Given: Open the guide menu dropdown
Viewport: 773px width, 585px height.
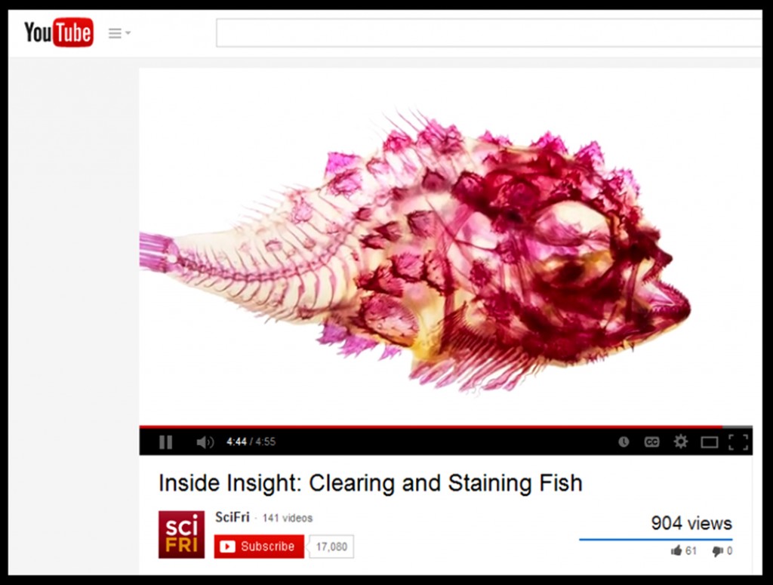Looking at the screenshot, I should 119,33.
